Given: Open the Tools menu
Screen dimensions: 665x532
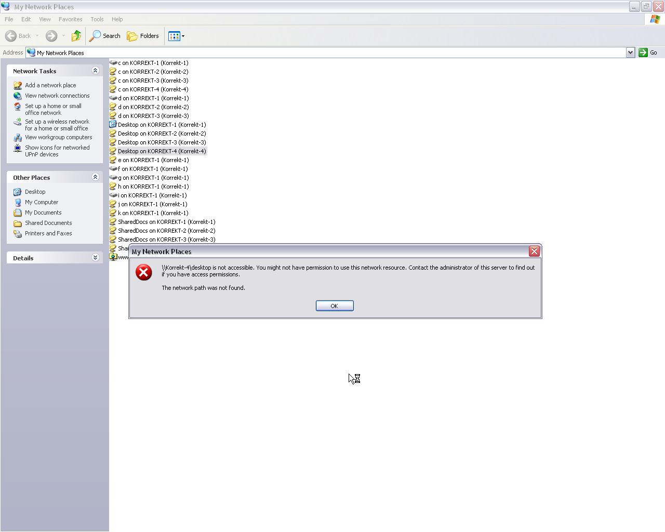Looking at the screenshot, I should 97,19.
